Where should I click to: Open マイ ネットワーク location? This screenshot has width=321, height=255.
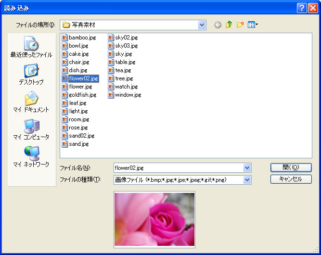click(x=32, y=156)
